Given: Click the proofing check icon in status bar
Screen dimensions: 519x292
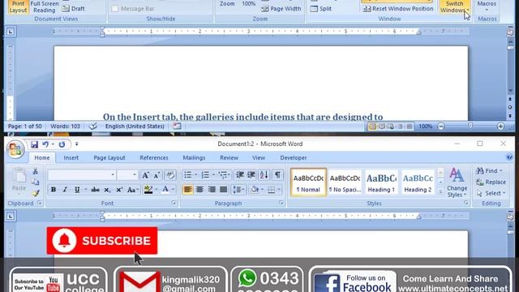Looking at the screenshot, I should pyautogui.click(x=93, y=127).
